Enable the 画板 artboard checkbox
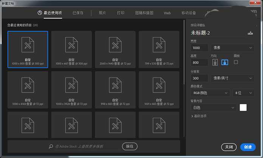This screenshot has height=158, width=263. [236, 62]
